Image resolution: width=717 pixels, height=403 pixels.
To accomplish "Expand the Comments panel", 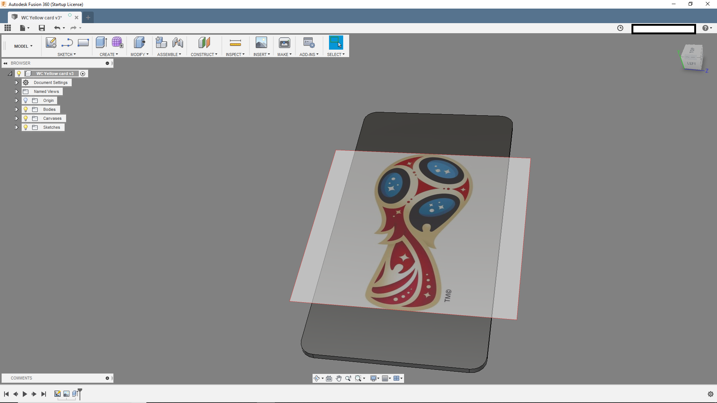I will 107,378.
